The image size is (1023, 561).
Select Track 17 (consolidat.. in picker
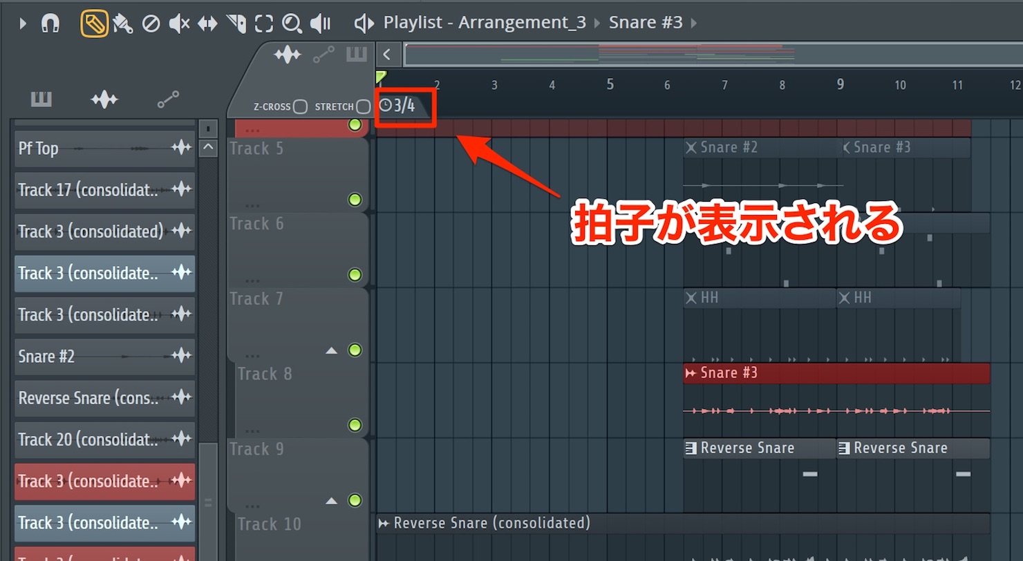104,190
